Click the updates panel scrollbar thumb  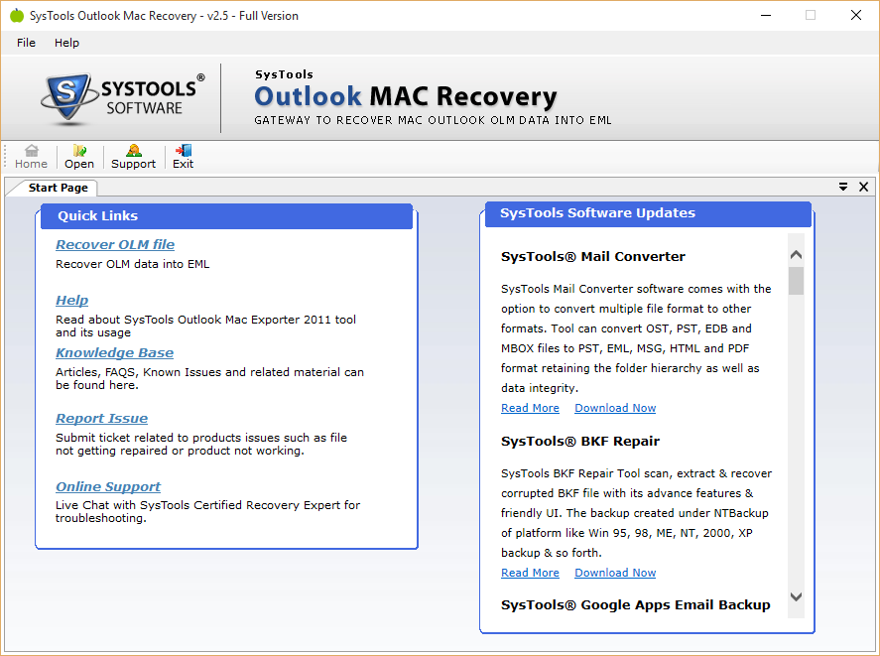796,281
